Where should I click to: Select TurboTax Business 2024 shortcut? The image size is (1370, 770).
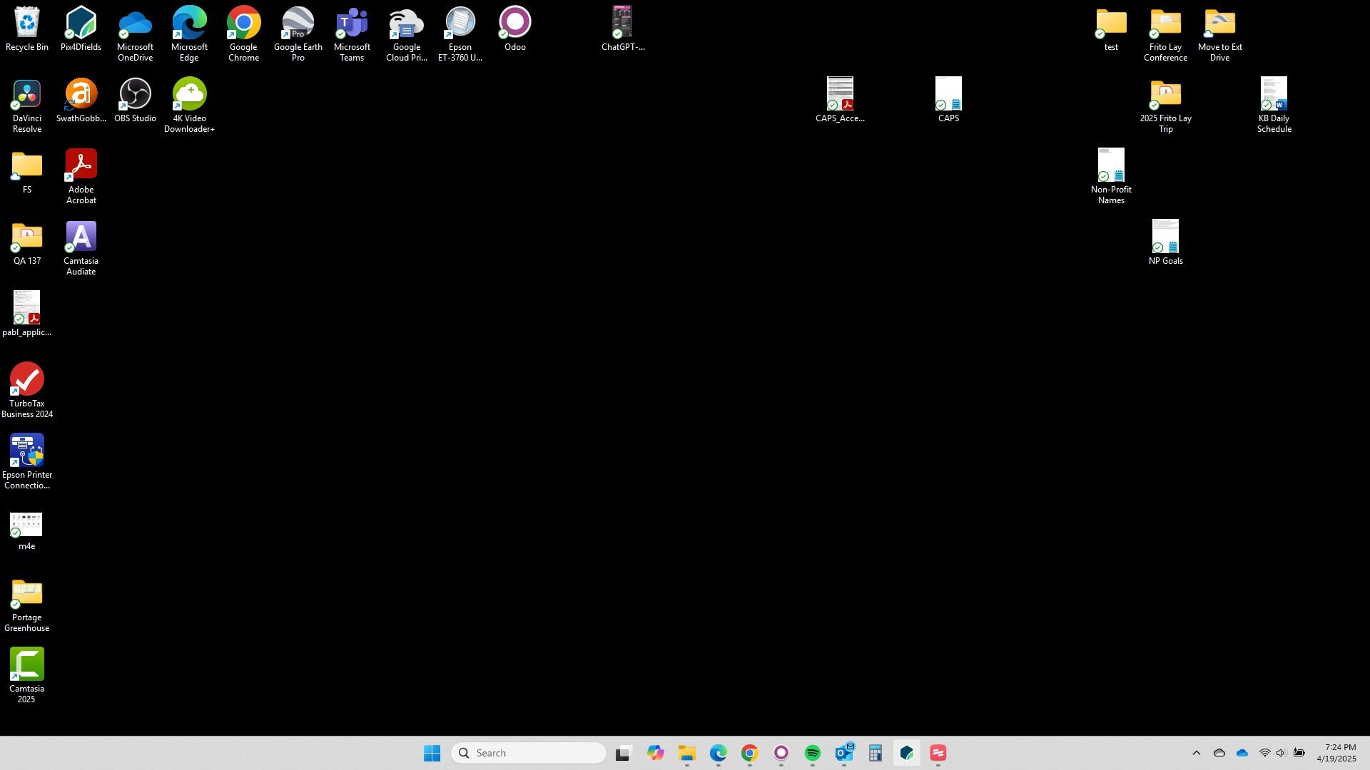point(26,380)
